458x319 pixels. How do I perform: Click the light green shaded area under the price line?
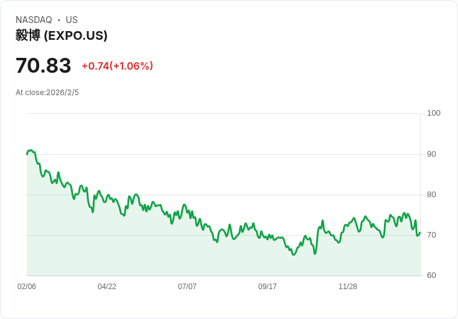click(187, 255)
